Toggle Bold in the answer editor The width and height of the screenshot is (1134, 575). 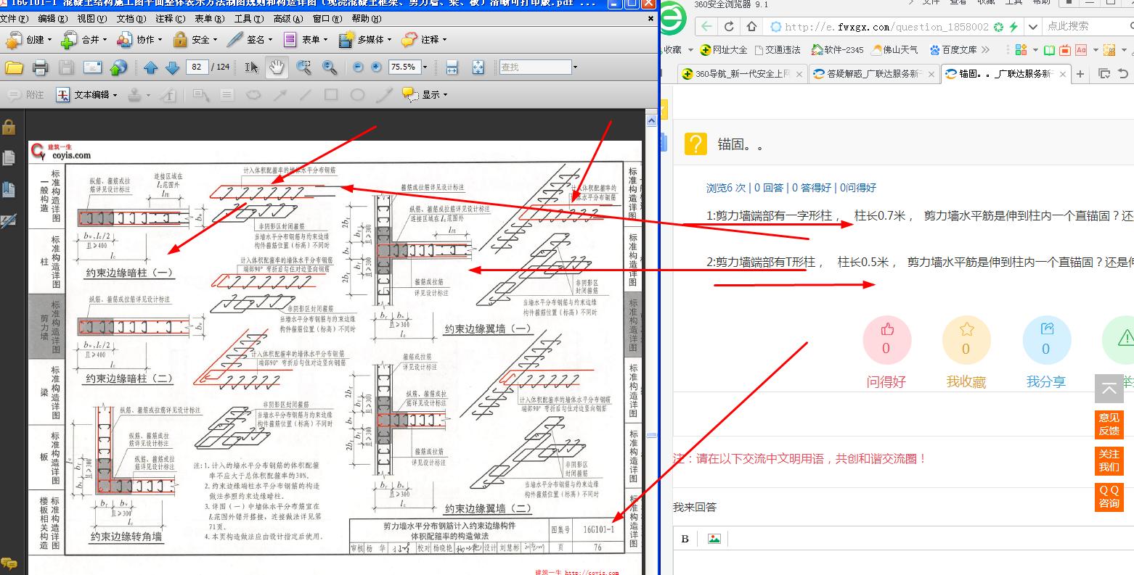[x=685, y=539]
